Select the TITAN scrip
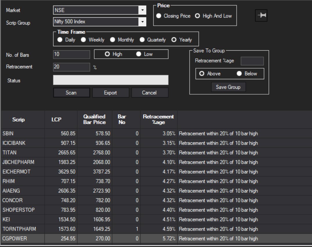The width and height of the screenshot is (312, 247). (x=10, y=153)
